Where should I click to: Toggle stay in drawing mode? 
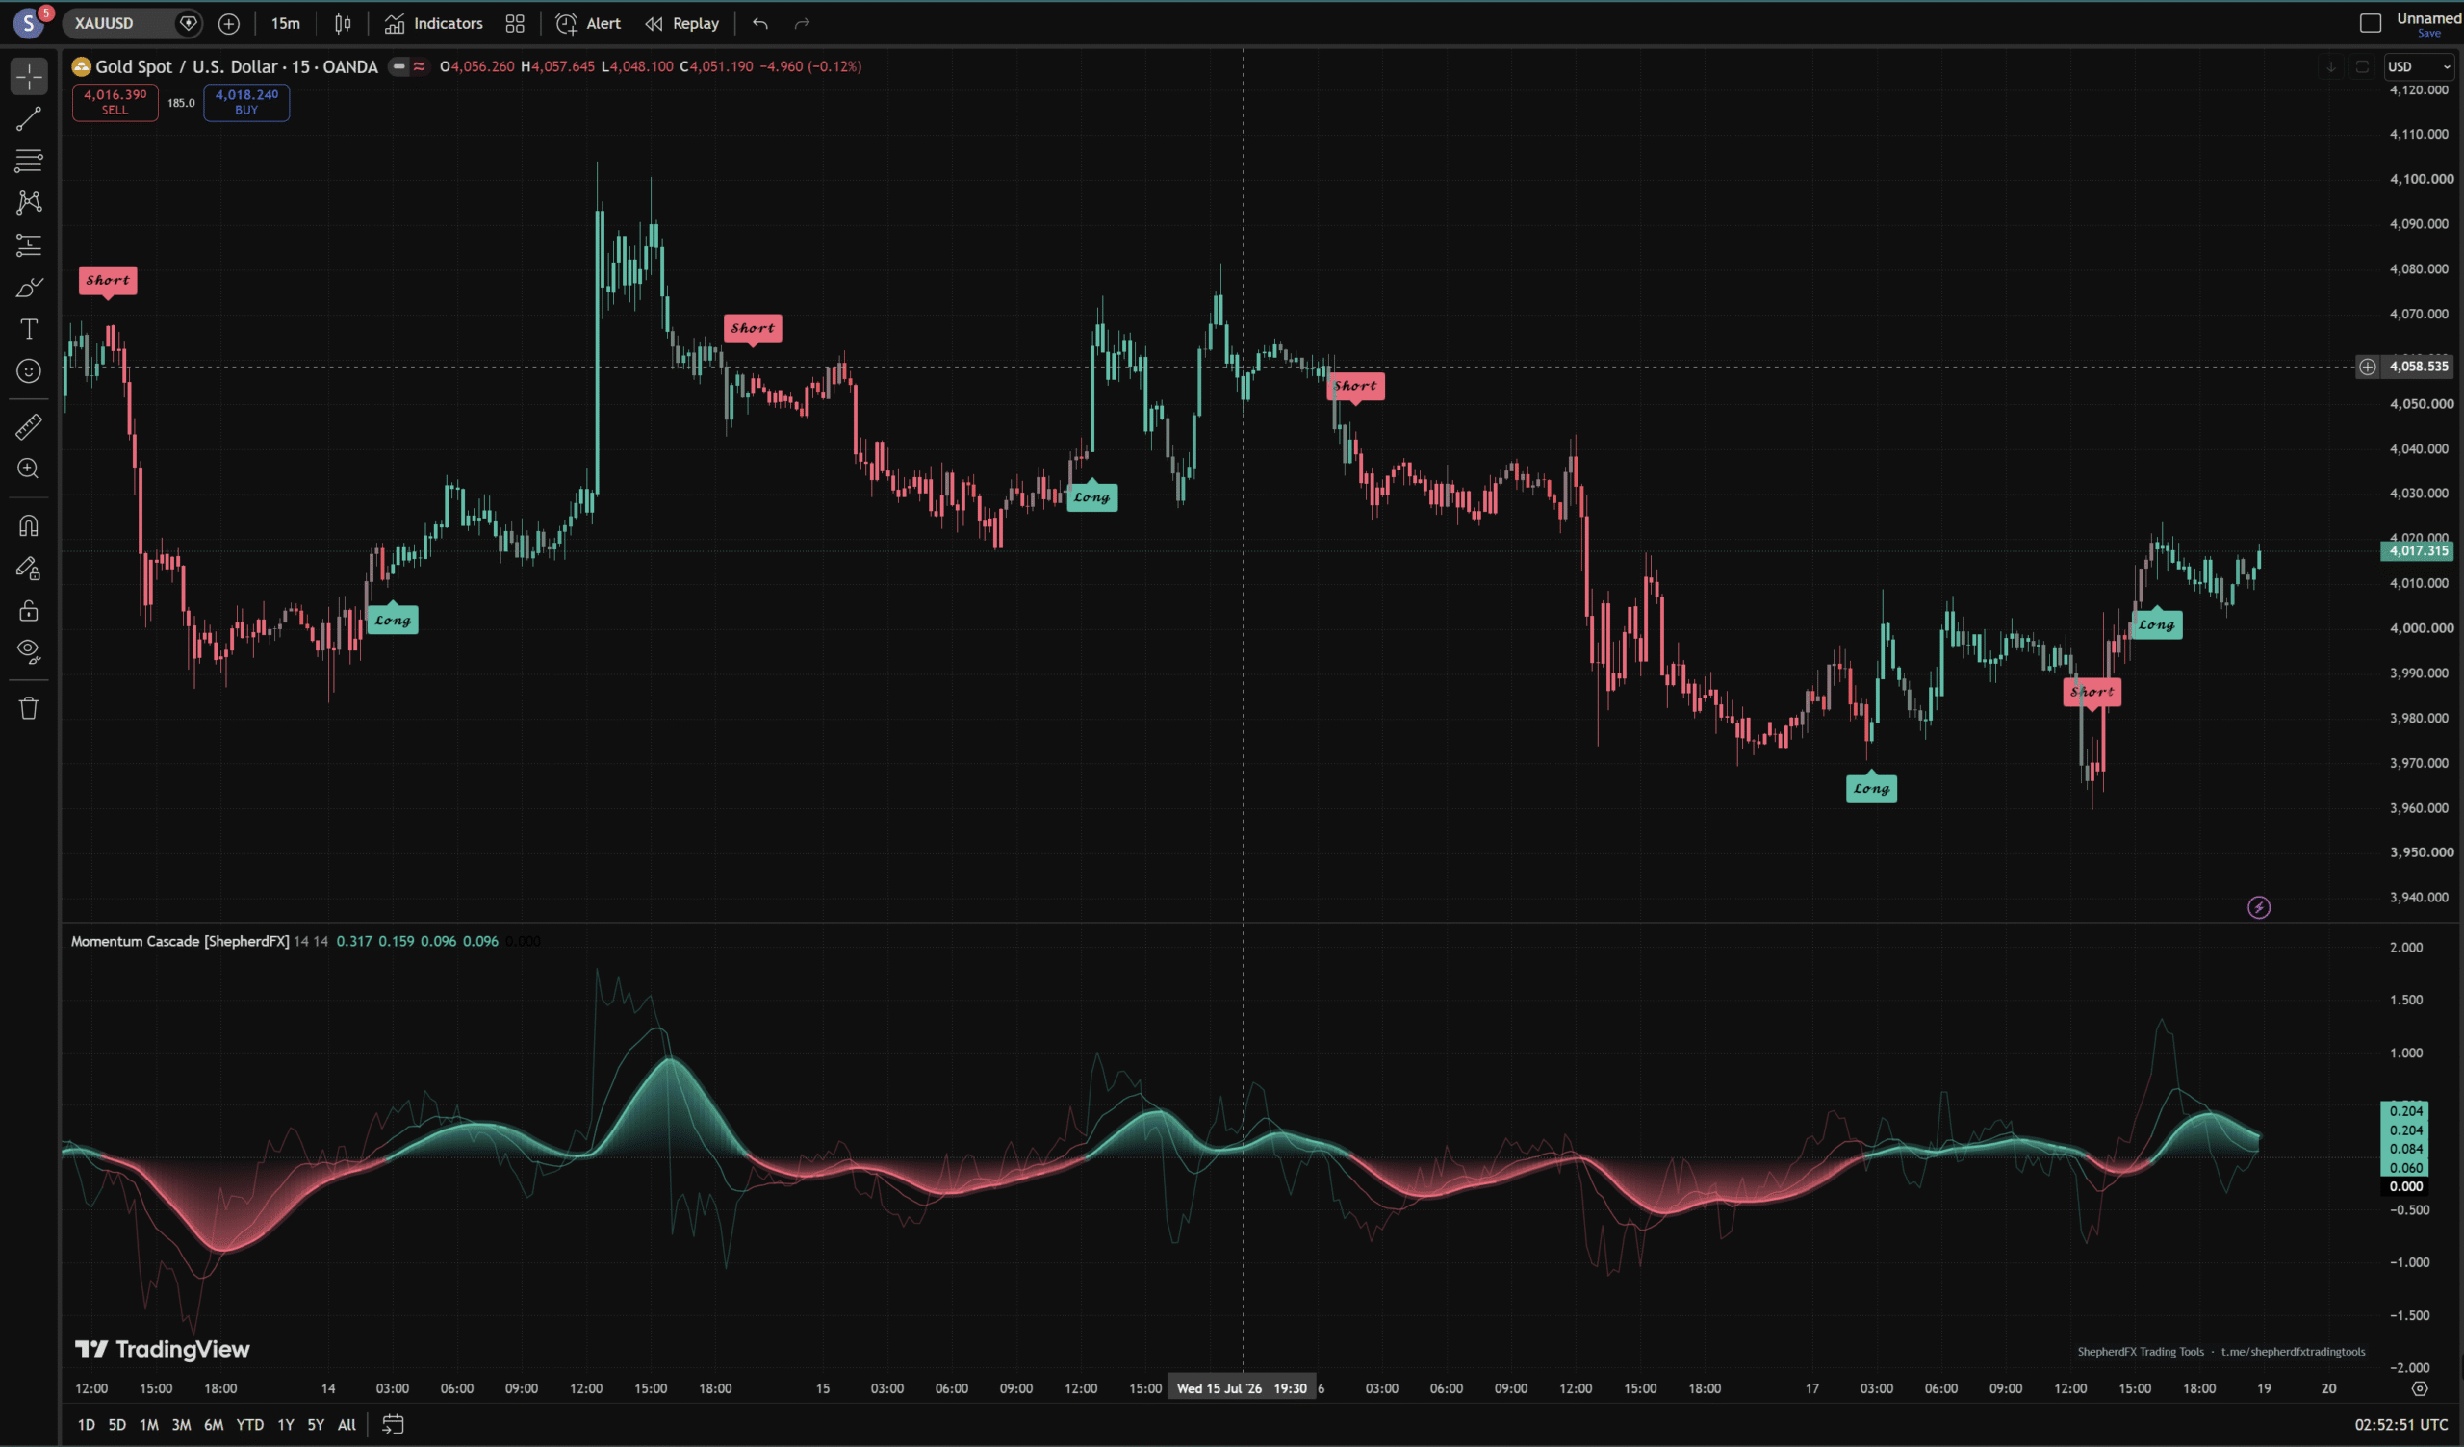click(x=28, y=568)
